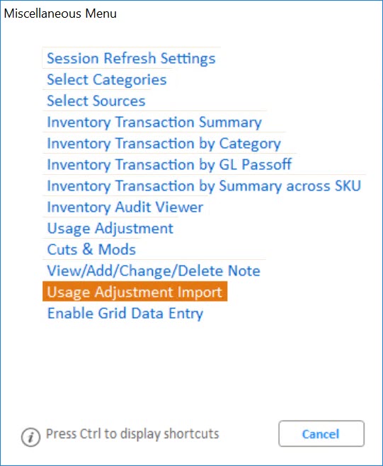The width and height of the screenshot is (383, 466).
Task: Activate the orange highlighted menu entry
Action: click(x=135, y=292)
